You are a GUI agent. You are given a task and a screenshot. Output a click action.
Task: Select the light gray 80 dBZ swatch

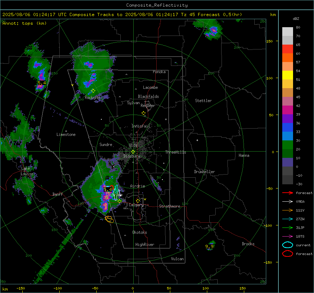pos(287,32)
